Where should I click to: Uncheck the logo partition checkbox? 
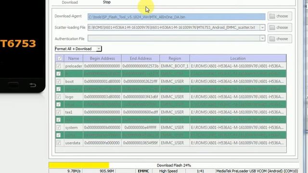(x=59, y=97)
